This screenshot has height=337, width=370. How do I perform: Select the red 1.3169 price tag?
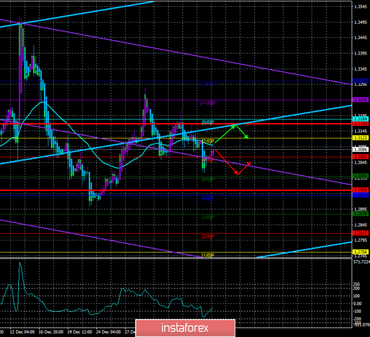(x=361, y=124)
